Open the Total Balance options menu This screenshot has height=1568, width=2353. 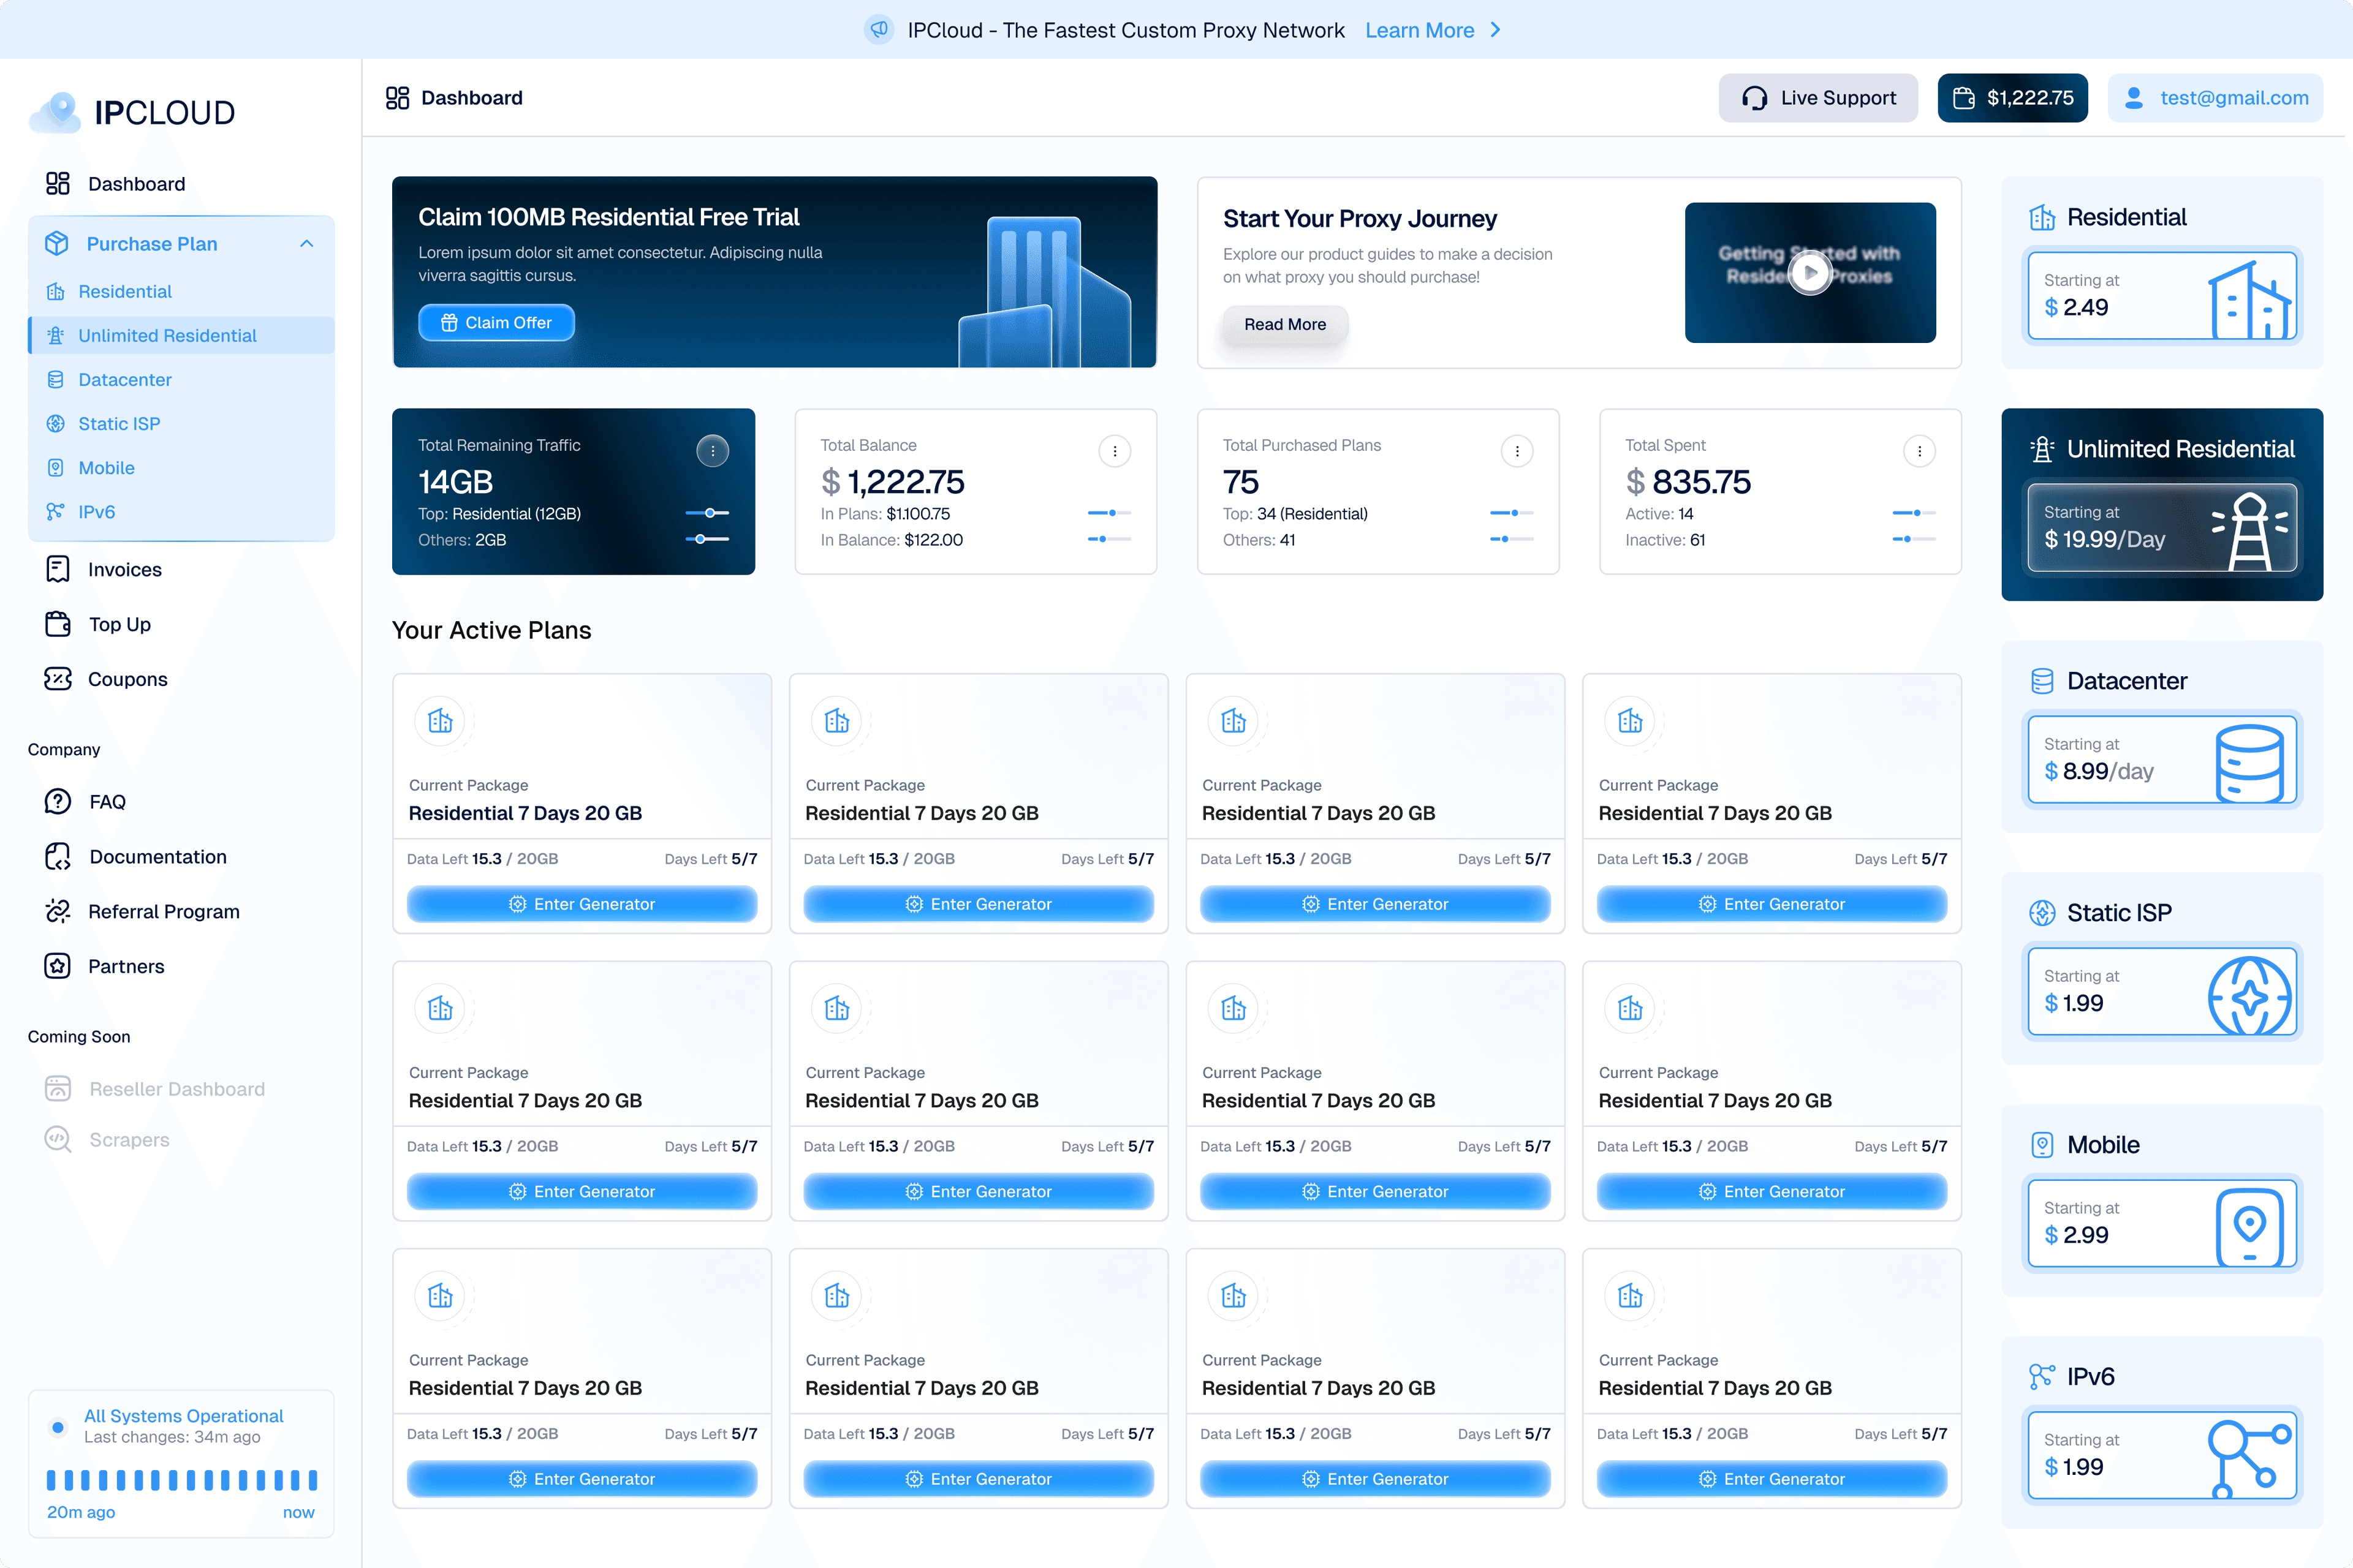click(1115, 451)
